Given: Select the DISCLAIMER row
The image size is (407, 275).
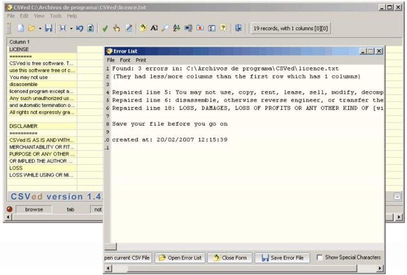Looking at the screenshot, I should (42, 126).
